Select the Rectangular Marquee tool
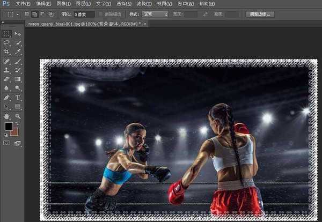 pos(7,34)
